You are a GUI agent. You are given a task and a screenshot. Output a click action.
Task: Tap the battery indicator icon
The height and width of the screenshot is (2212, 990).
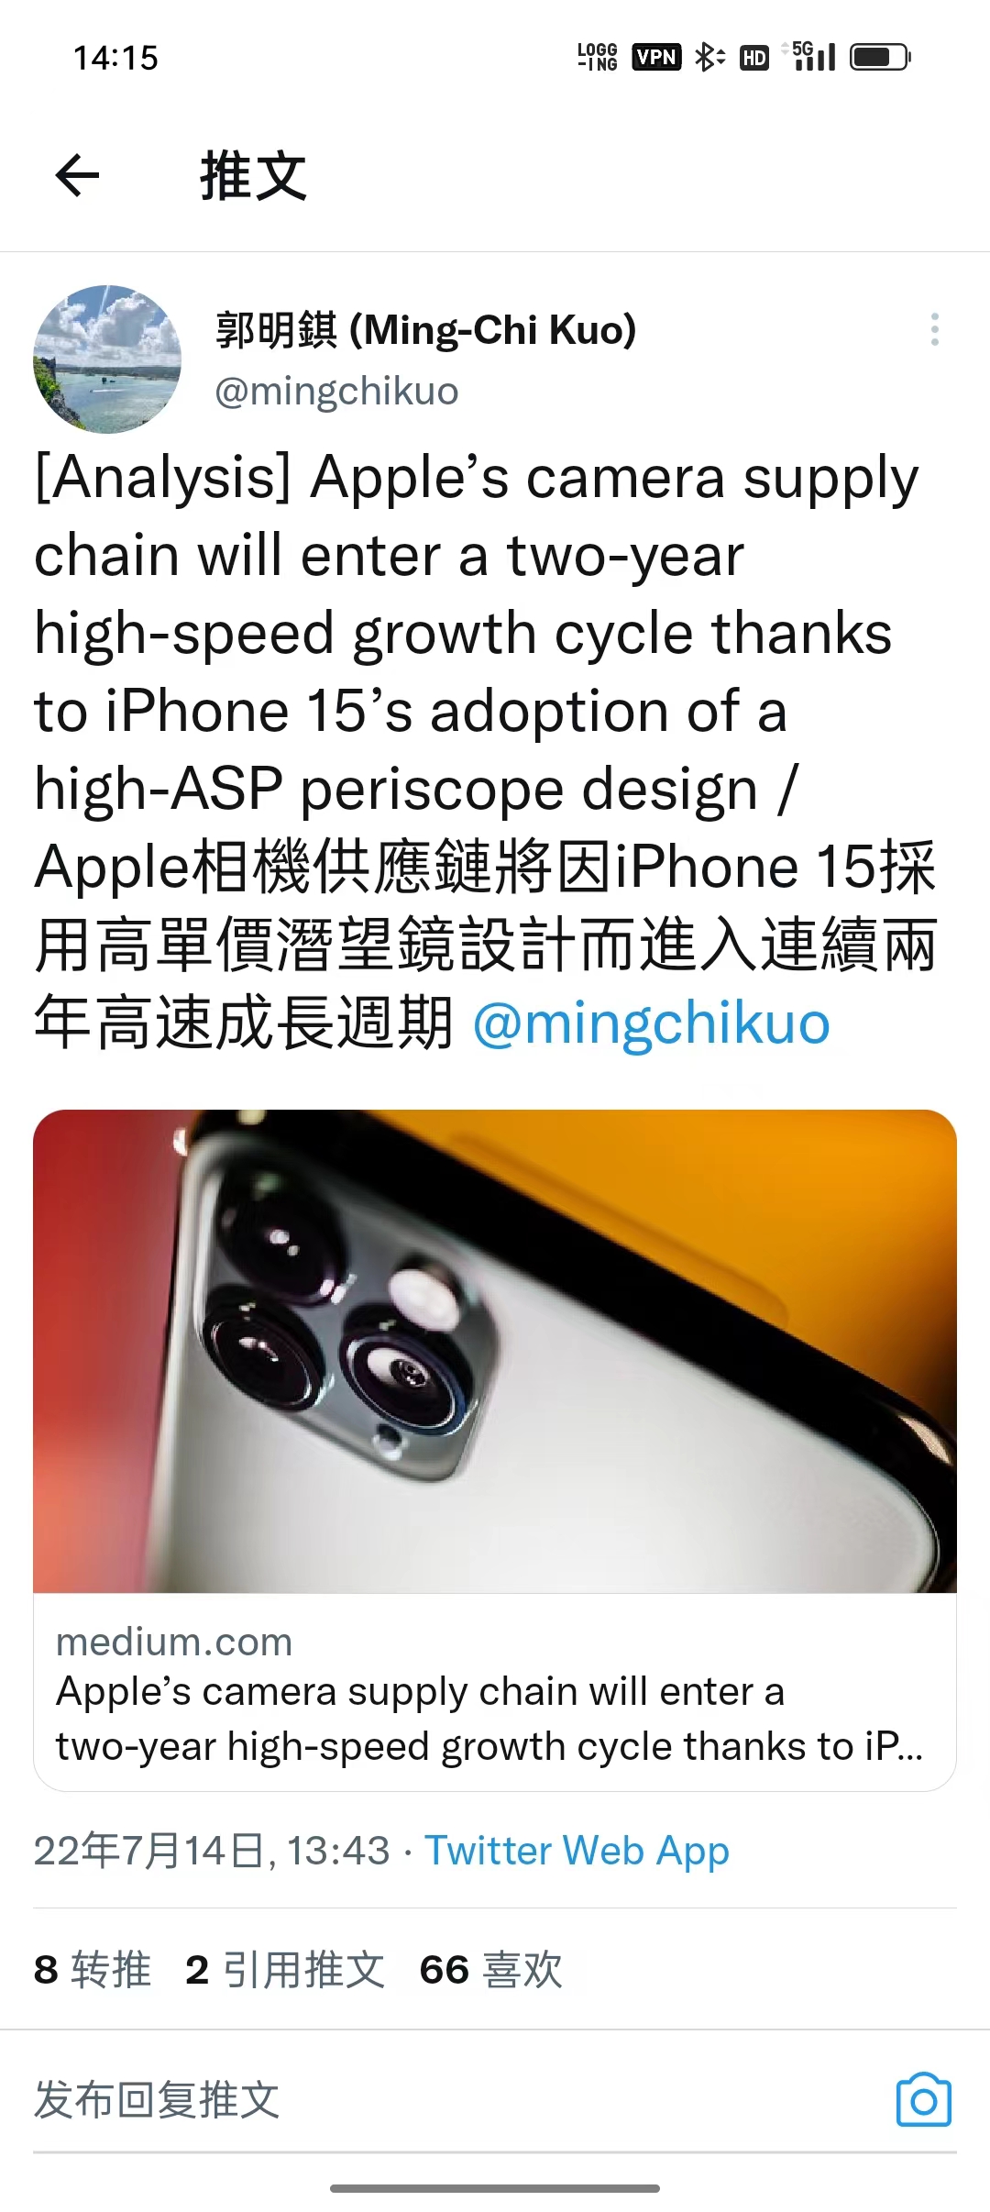(x=880, y=57)
